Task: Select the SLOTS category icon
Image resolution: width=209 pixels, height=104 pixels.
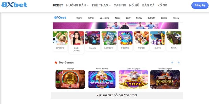Action: [158, 38]
